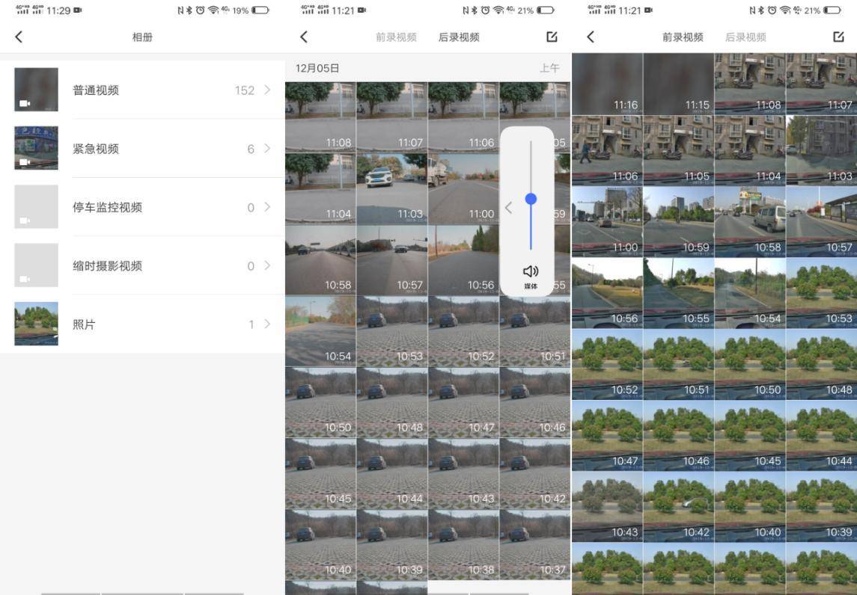This screenshot has height=595, width=857.
Task: Open front video clip timestamped 10:55
Action: tap(678, 292)
